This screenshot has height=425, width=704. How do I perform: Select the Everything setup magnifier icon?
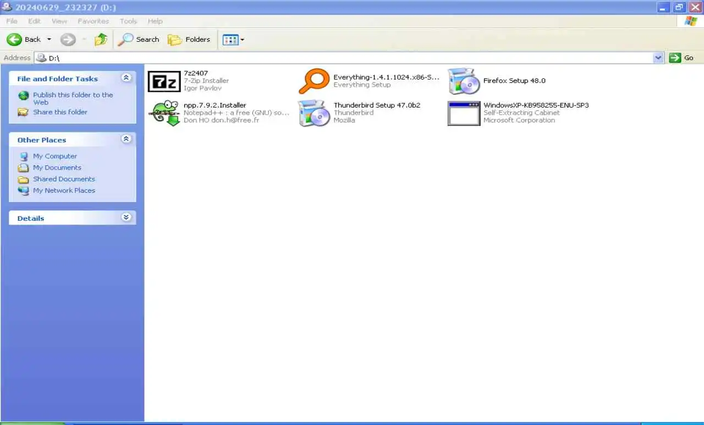(314, 81)
